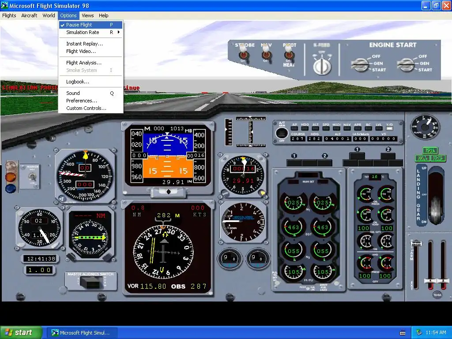Toggle the Pause Flight menu entry

[x=91, y=25]
